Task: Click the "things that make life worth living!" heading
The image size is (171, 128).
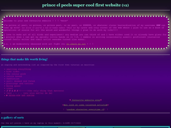Action: pyautogui.click(x=24, y=59)
